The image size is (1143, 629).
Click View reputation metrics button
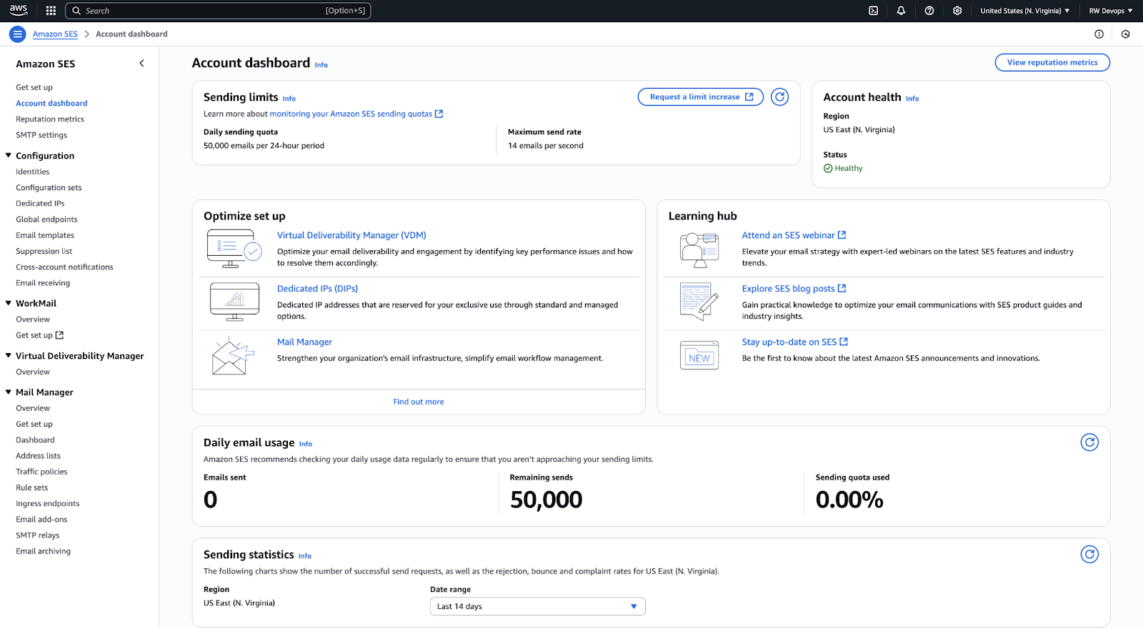pos(1052,63)
